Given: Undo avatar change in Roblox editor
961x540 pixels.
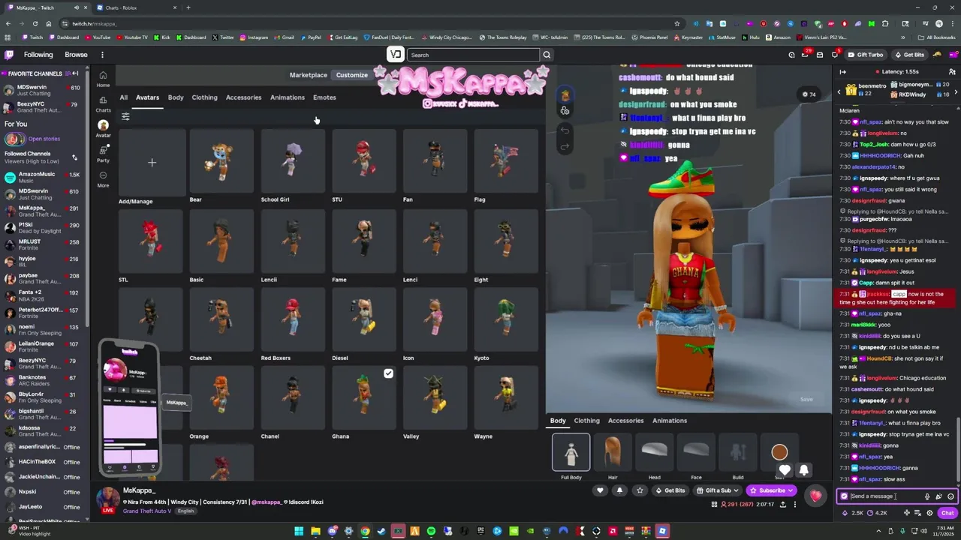Looking at the screenshot, I should pyautogui.click(x=565, y=130).
